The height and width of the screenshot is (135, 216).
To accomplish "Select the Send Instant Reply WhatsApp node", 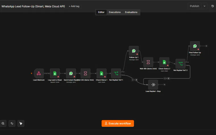I will tap(71, 73).
